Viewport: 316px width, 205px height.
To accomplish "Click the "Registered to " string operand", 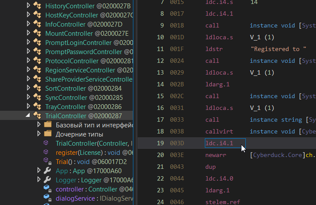I will (x=275, y=49).
